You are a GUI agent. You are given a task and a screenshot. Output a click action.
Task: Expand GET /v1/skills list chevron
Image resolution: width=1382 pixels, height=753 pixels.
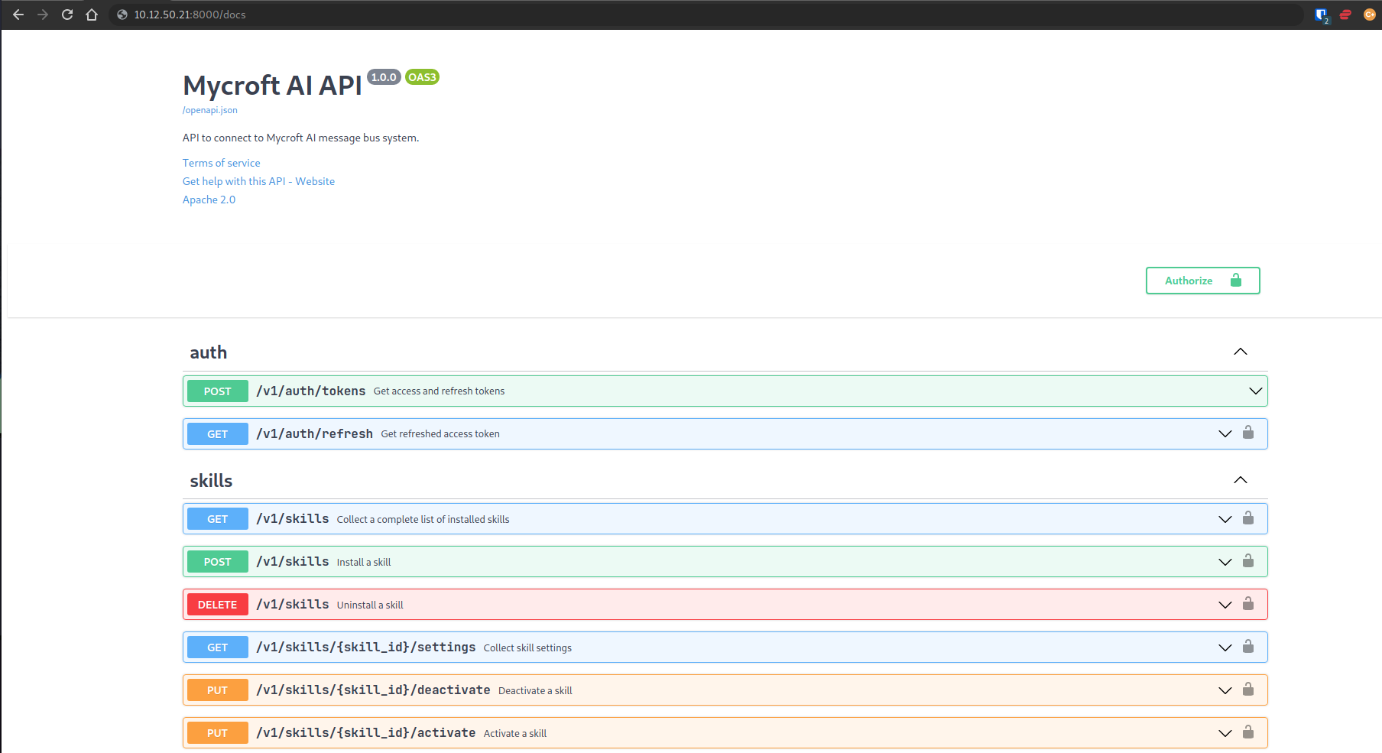pos(1225,519)
